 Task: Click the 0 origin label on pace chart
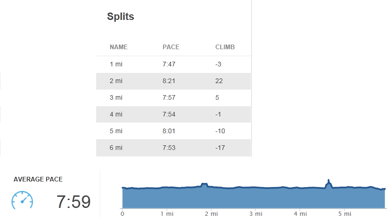[x=123, y=214]
